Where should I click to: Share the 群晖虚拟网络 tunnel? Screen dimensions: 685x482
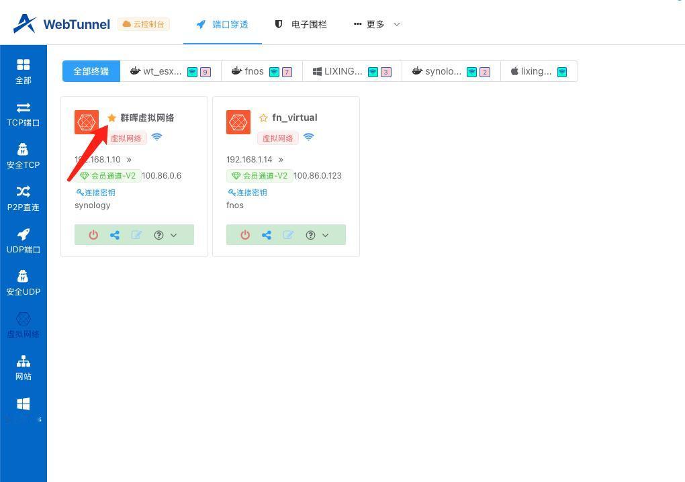coord(115,235)
